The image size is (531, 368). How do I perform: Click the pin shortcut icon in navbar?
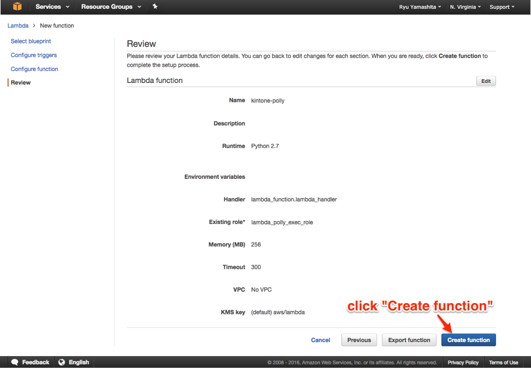155,6
